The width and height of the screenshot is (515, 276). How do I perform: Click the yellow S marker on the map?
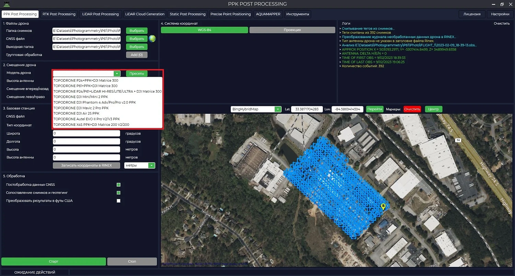pyautogui.click(x=383, y=206)
